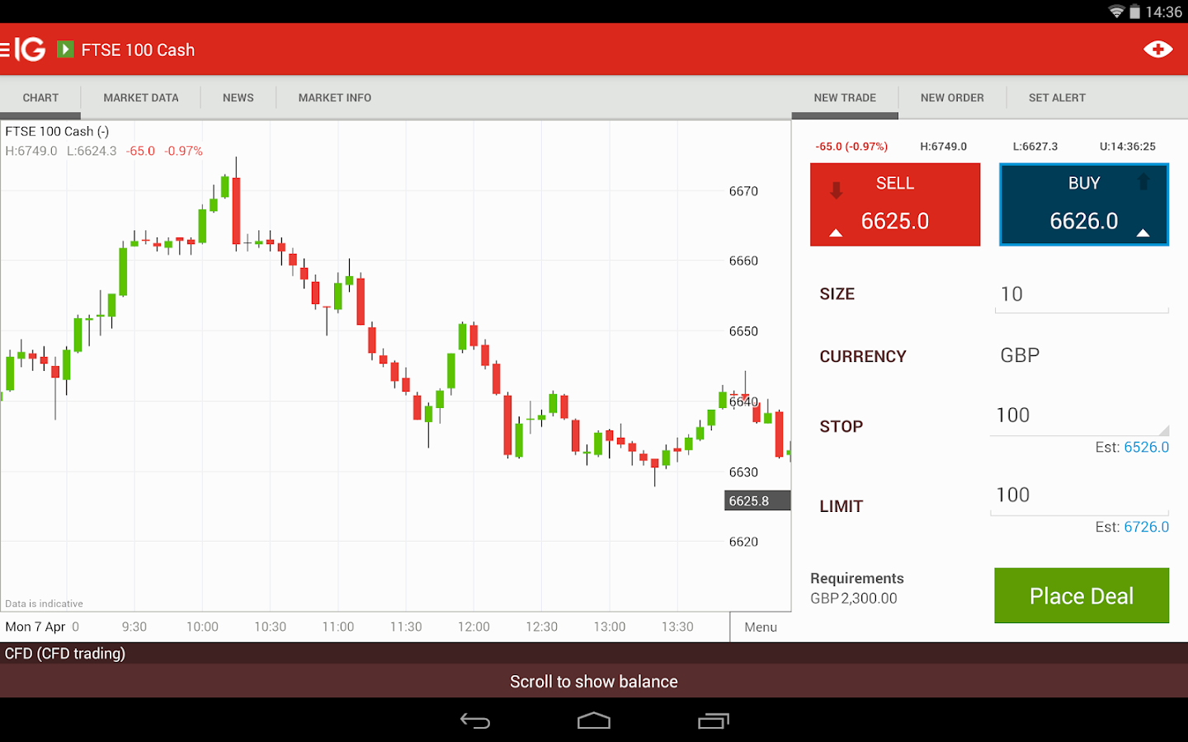
Task: Click the GBP currency value
Action: (x=1020, y=355)
